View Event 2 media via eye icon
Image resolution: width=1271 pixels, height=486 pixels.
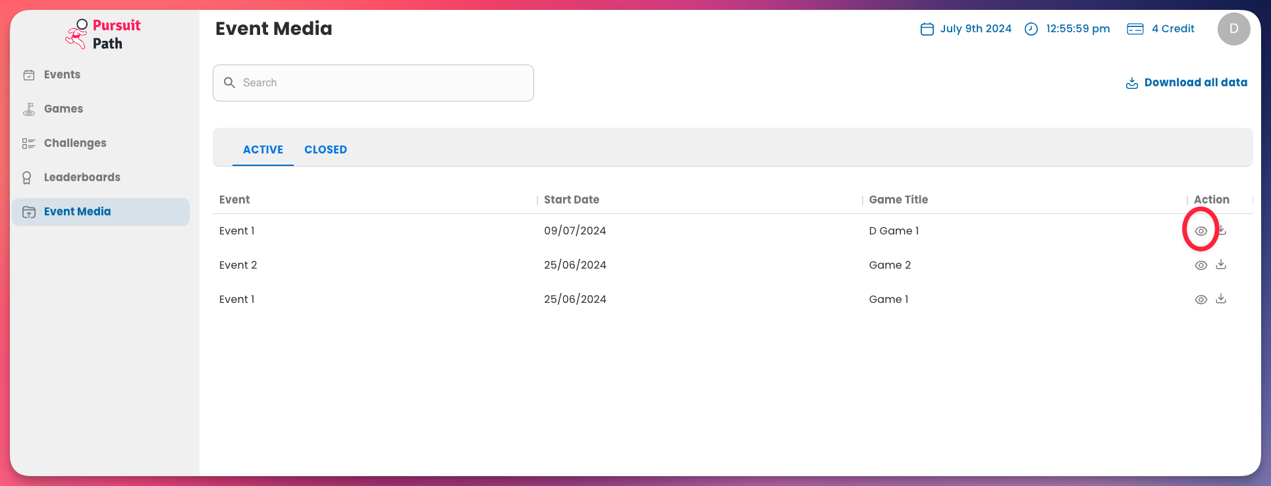tap(1201, 265)
